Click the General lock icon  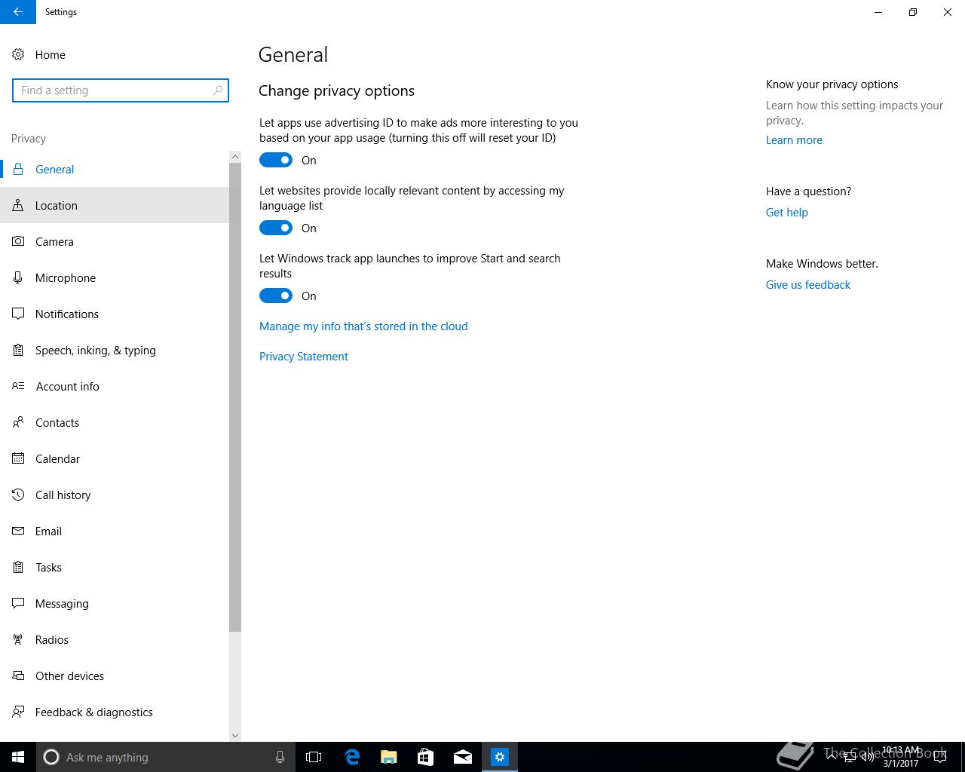click(x=18, y=169)
